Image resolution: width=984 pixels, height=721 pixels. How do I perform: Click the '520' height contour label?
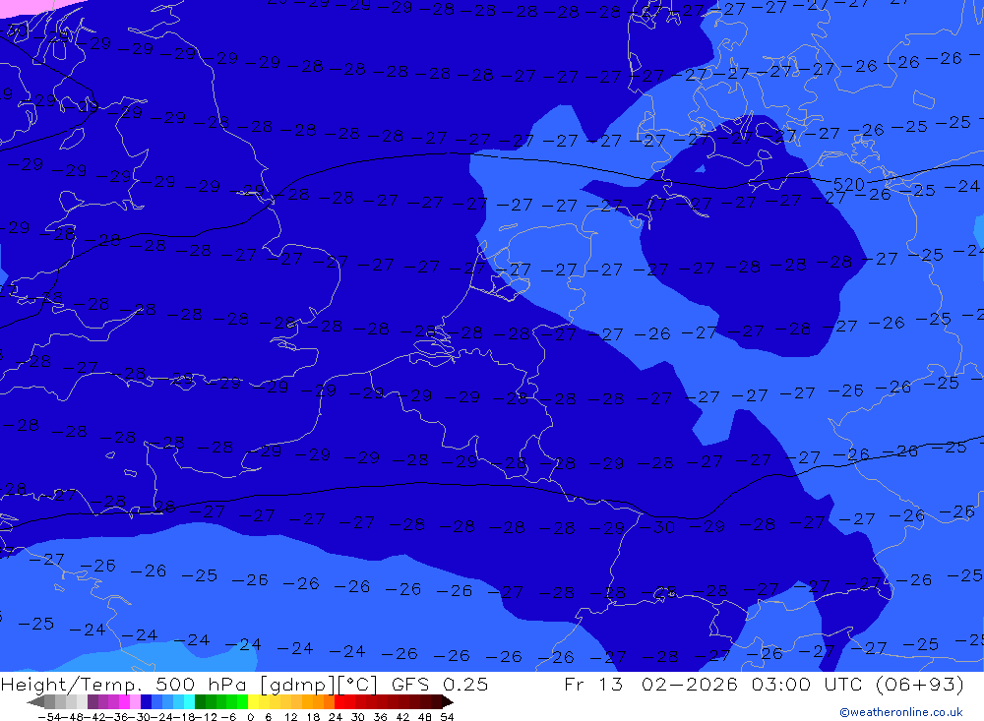click(848, 185)
